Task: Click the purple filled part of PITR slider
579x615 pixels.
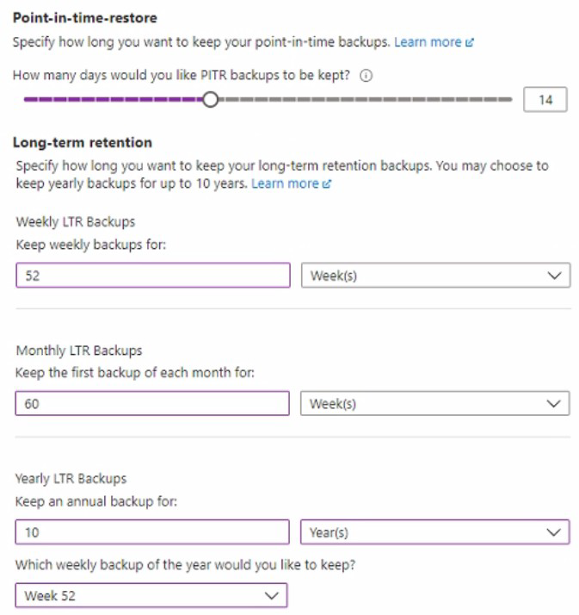Action: [112, 100]
